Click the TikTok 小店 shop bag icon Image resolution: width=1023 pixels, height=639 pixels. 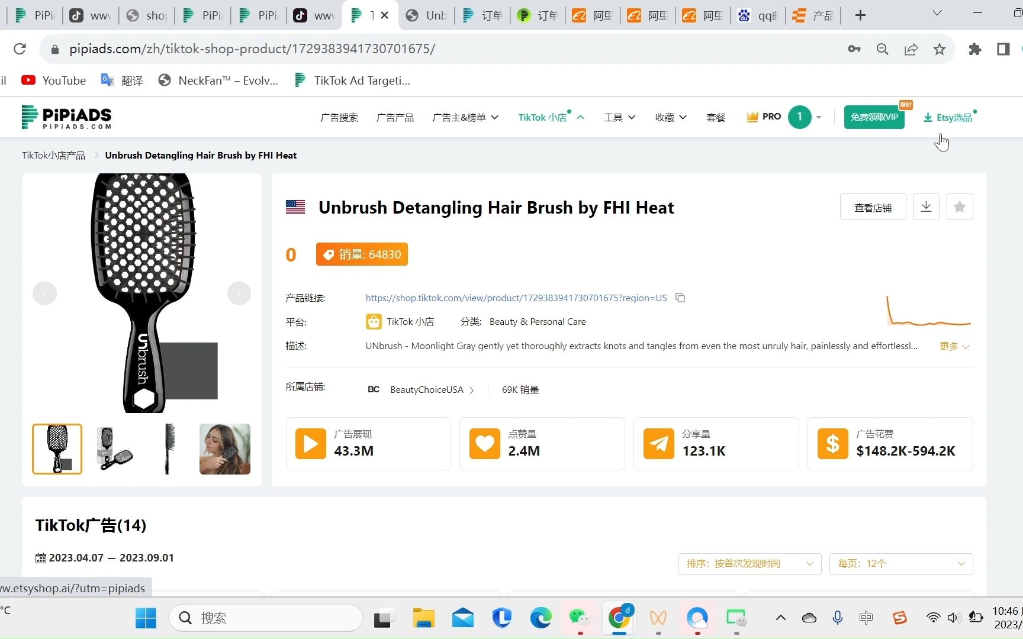[374, 322]
